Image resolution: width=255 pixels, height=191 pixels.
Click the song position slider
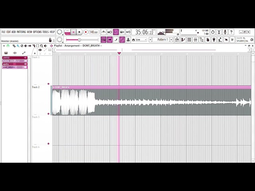[x=82, y=40]
